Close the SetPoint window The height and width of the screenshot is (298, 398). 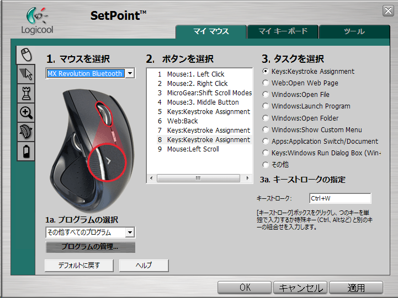point(388,11)
